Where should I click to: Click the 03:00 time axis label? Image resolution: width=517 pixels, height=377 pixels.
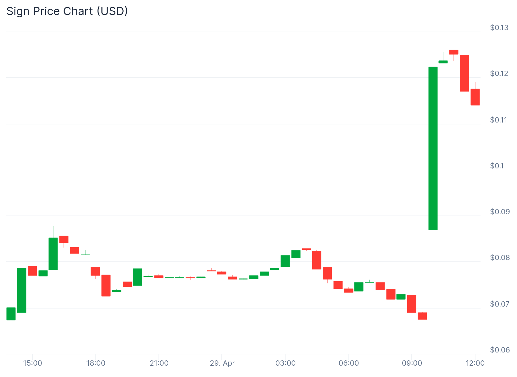[x=286, y=363]
